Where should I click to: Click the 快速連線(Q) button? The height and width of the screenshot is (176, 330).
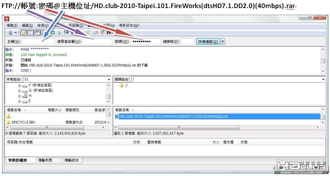click(x=208, y=41)
